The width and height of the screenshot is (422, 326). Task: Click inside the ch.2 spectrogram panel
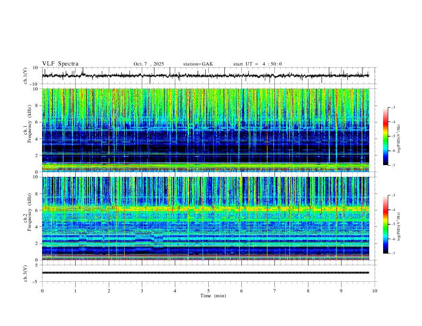(x=205, y=218)
